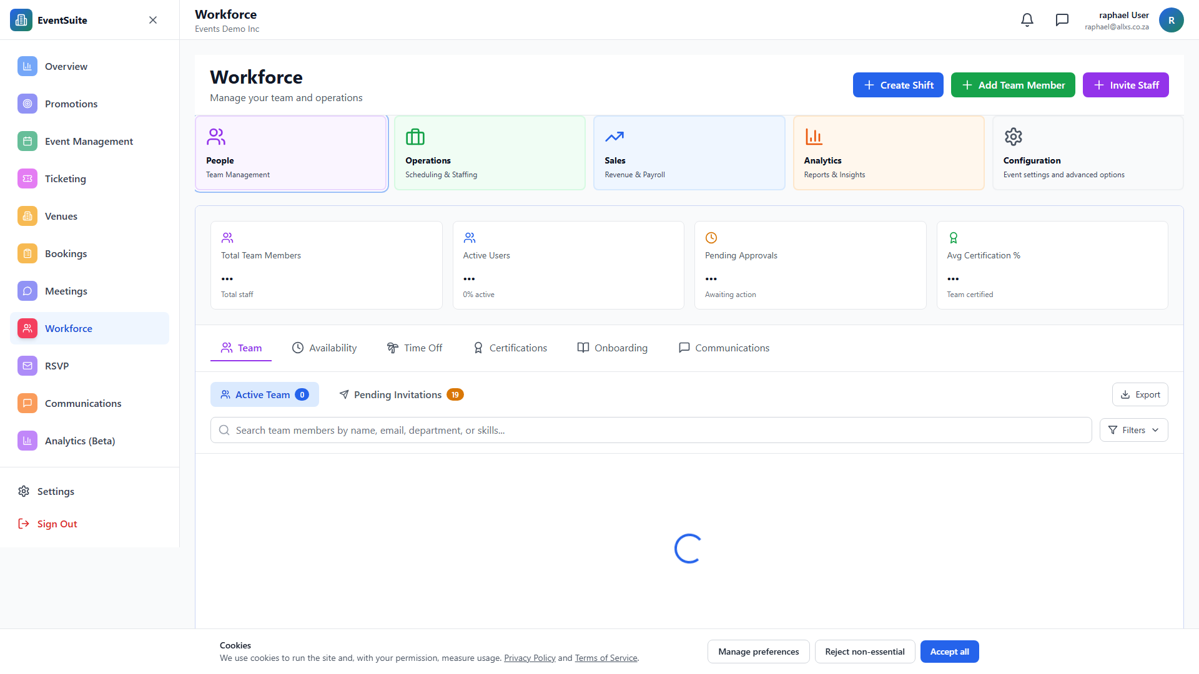The height and width of the screenshot is (674, 1199).
Task: Open the Meetings section
Action: (66, 291)
